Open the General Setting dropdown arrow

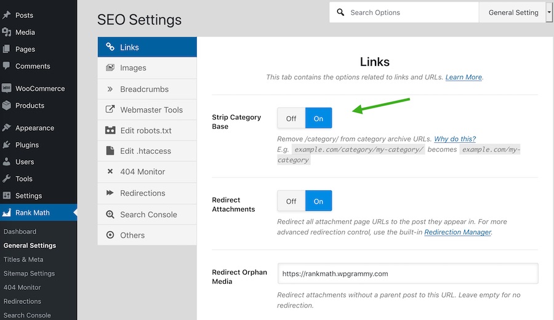click(x=549, y=12)
